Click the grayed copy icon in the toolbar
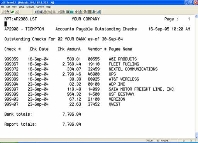 49,12
